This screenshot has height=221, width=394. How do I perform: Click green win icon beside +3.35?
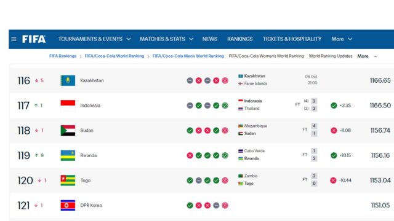point(334,106)
